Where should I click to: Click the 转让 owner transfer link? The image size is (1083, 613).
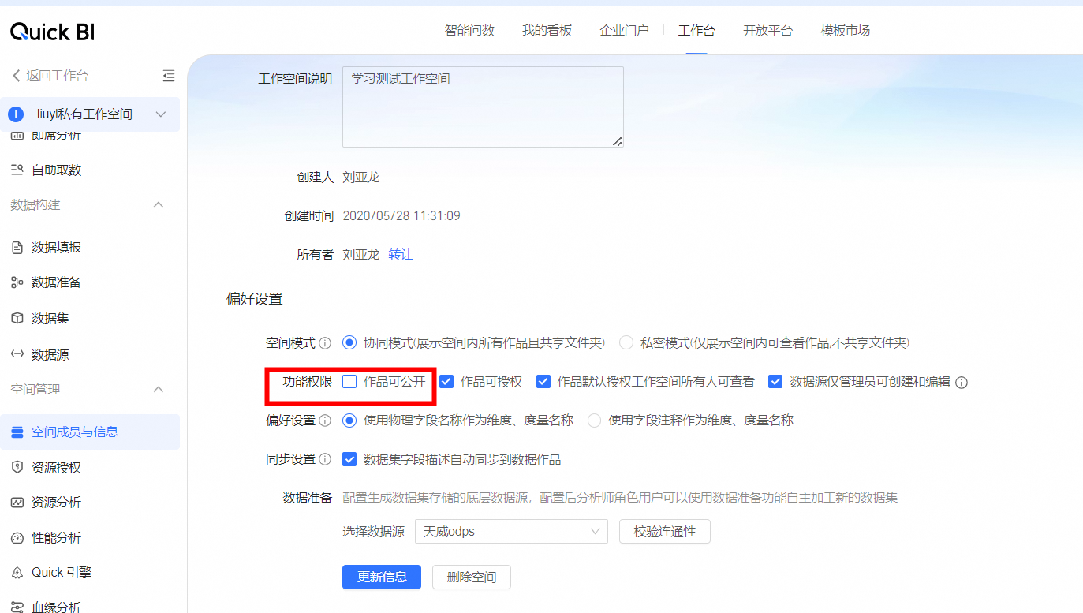tap(401, 254)
